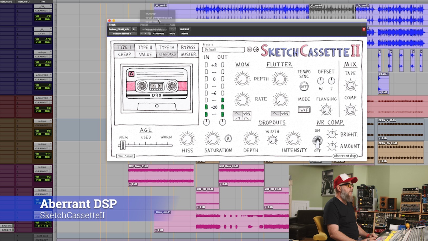Click the NR Comp Bright knob
The image size is (428, 241).
coord(332,134)
